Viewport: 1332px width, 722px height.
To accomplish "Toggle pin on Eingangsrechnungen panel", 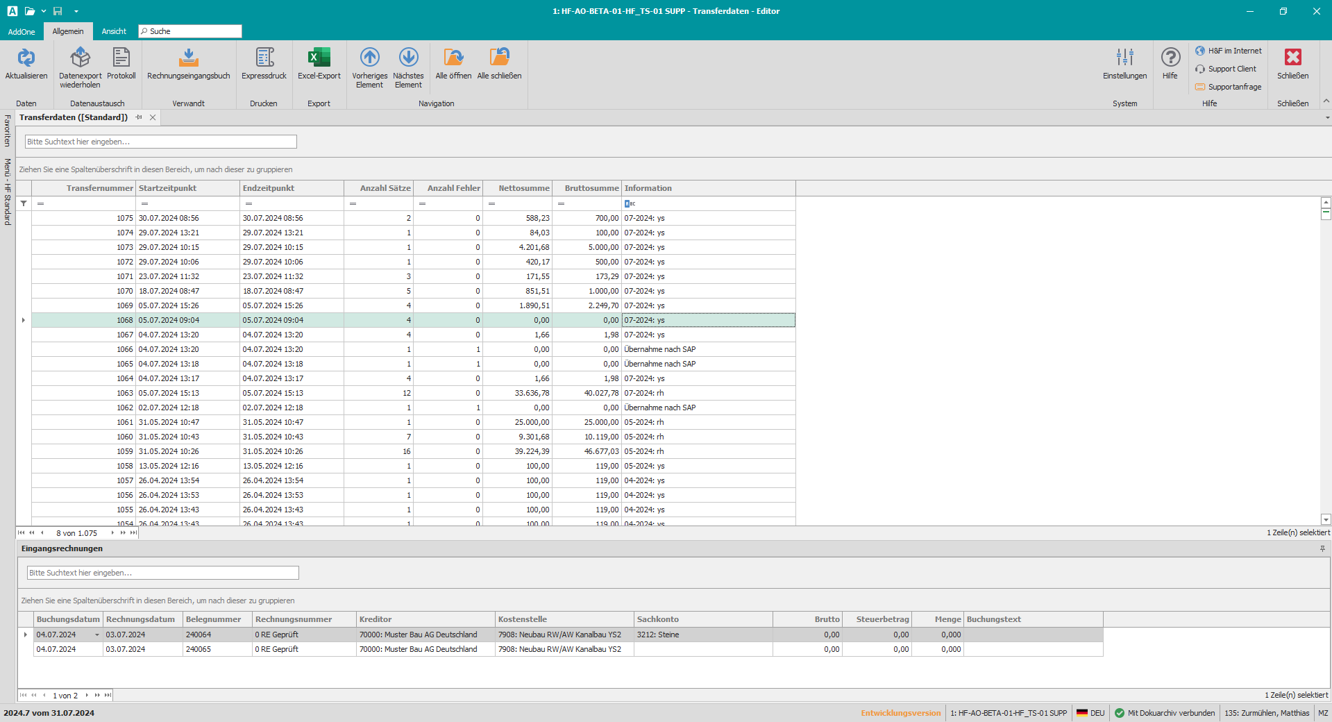I will click(x=1322, y=548).
